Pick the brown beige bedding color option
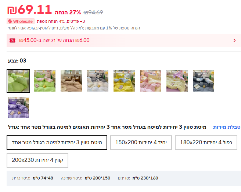241x192 pixels. pyautogui.click(x=71, y=81)
